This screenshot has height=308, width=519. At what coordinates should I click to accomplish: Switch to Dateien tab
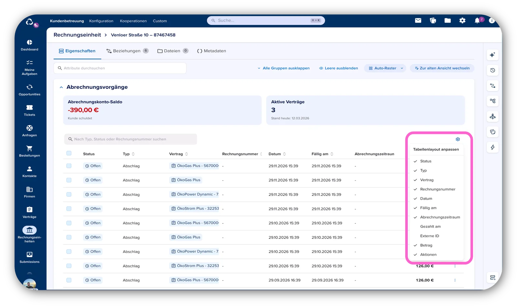tap(173, 51)
